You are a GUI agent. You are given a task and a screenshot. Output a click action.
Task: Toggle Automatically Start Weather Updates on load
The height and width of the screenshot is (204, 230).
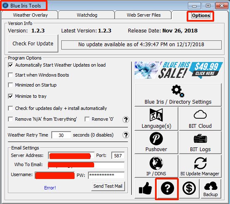pyautogui.click(x=10, y=65)
